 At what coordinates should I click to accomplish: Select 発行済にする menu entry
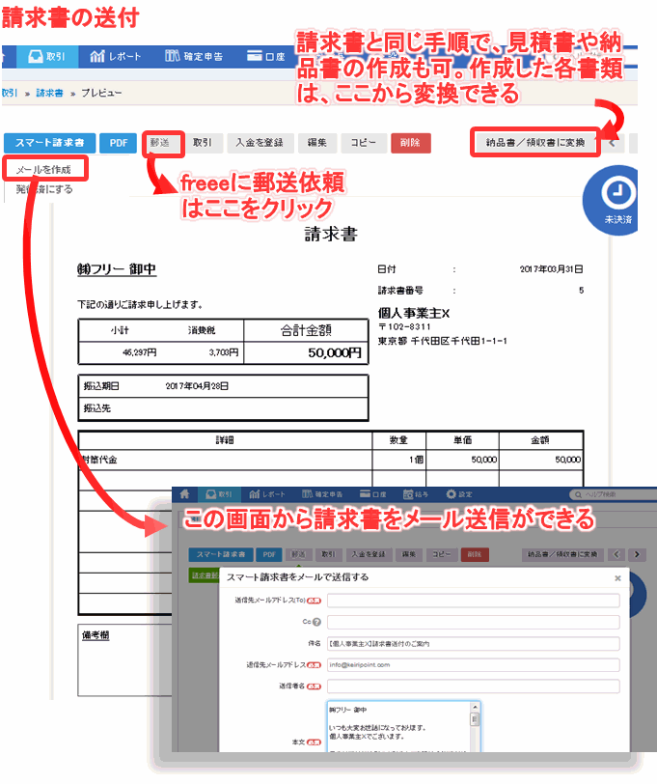point(44,189)
